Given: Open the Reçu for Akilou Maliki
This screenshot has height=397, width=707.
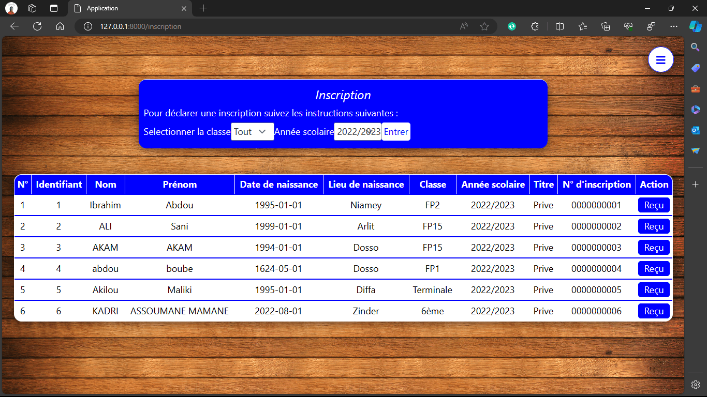Looking at the screenshot, I should (x=654, y=290).
